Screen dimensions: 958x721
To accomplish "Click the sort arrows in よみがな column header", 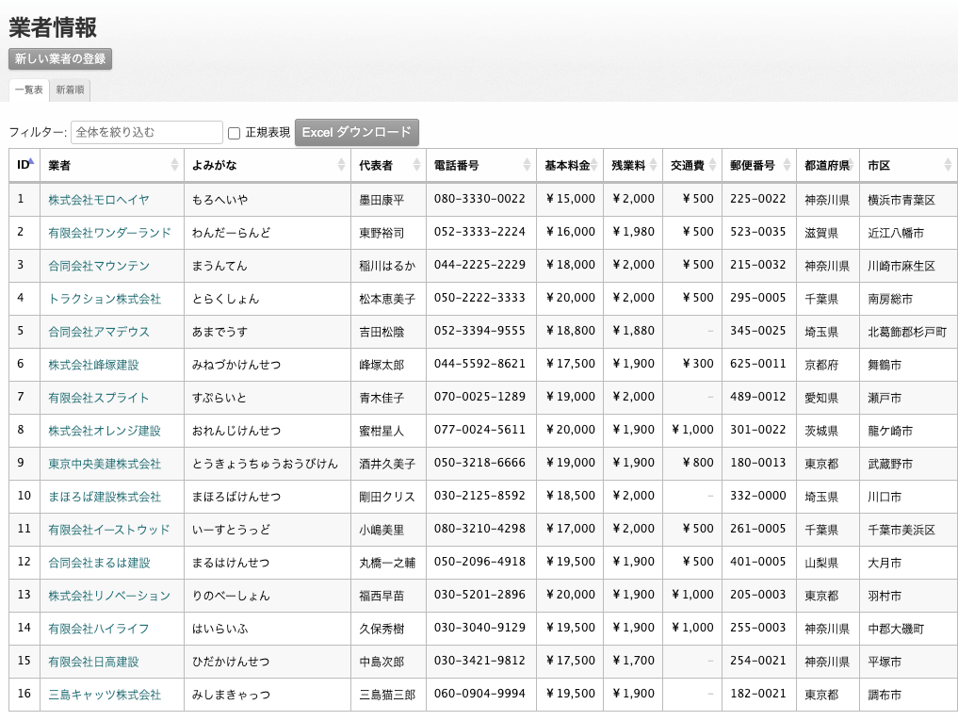I will (341, 165).
